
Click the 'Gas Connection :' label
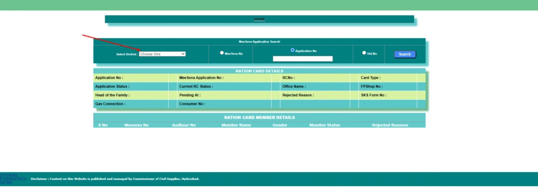coord(110,104)
